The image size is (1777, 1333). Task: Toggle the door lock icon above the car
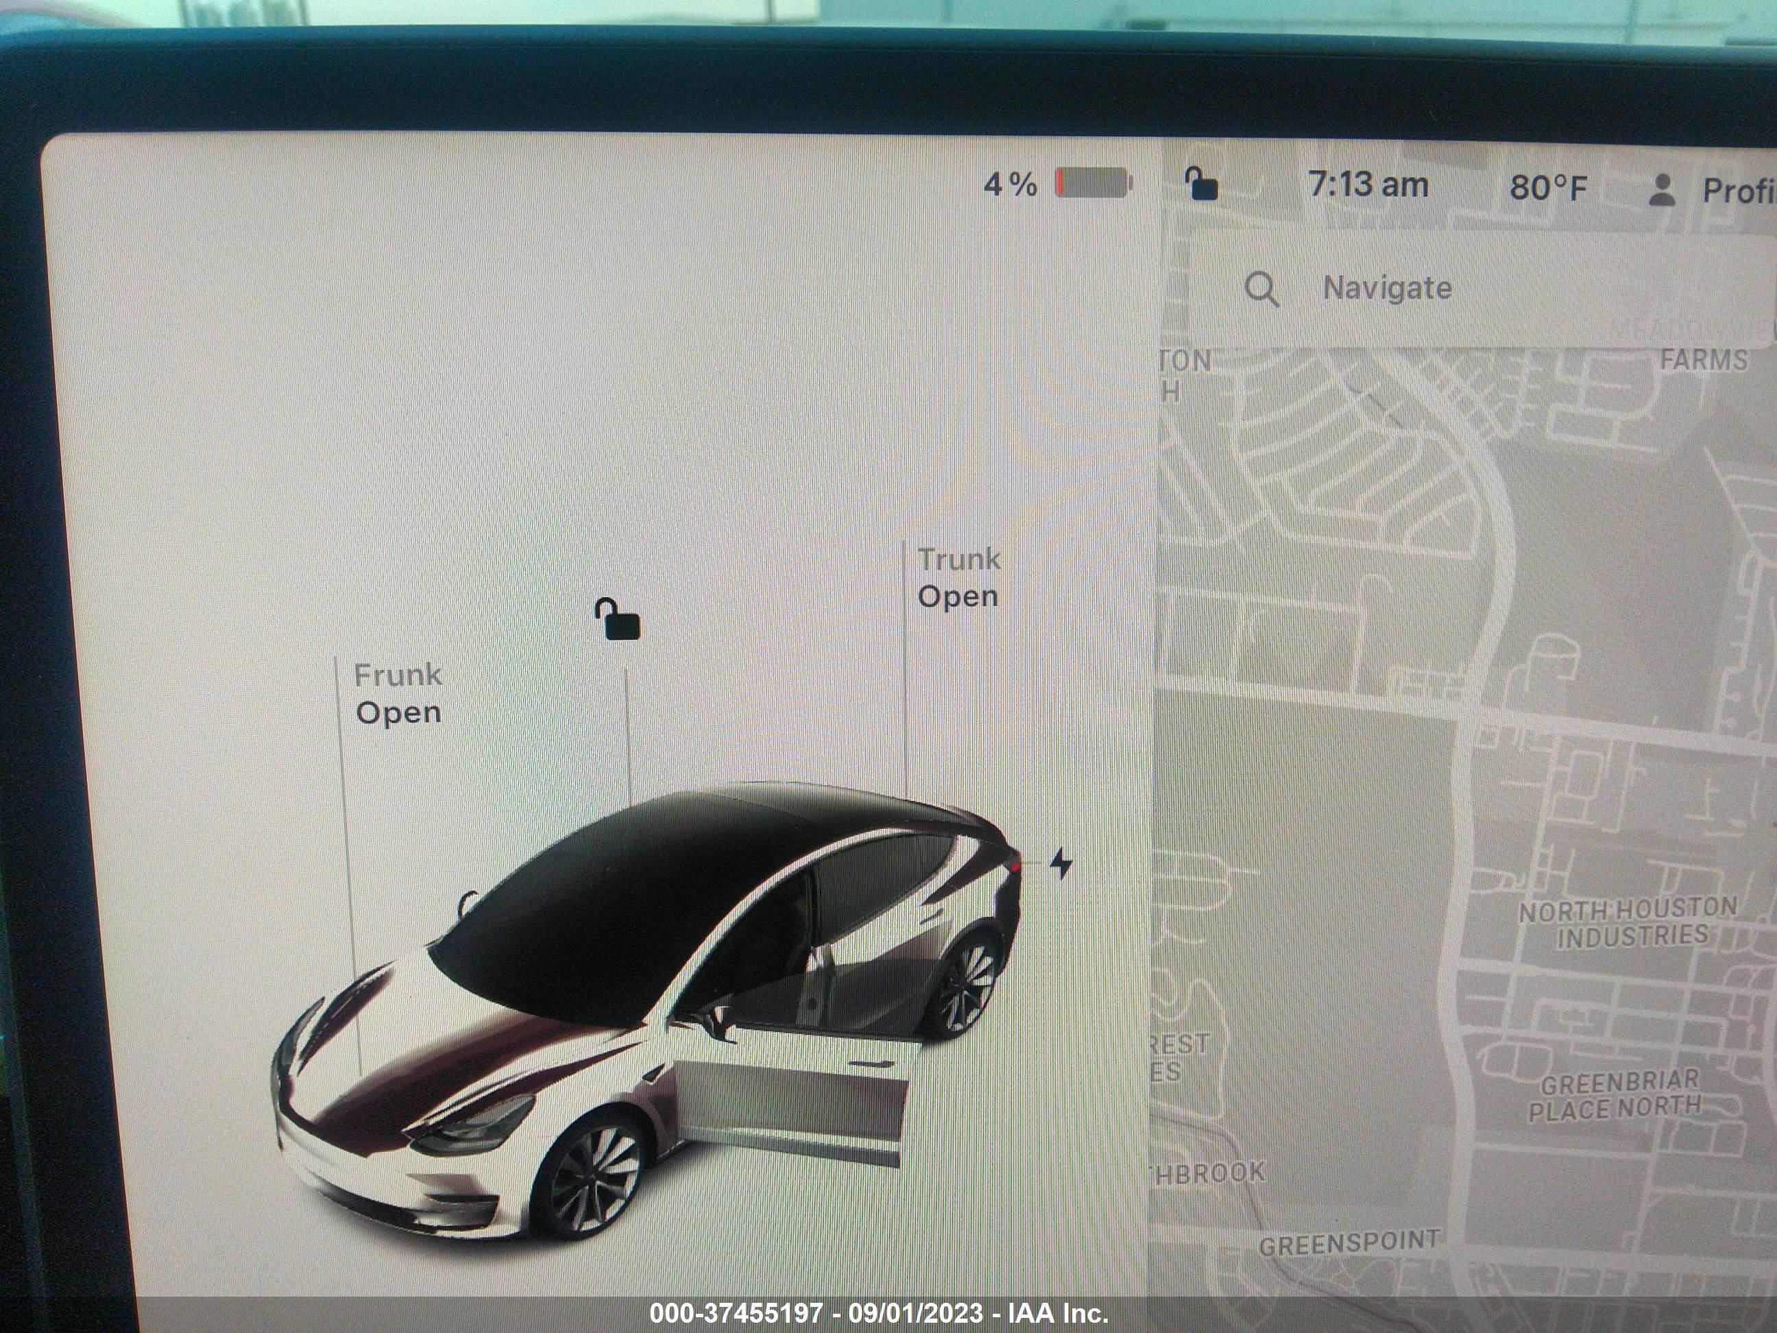click(617, 619)
